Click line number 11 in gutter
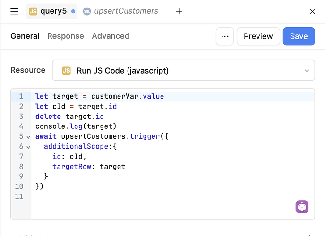Screen dimensions: 325x236 (x=19, y=196)
